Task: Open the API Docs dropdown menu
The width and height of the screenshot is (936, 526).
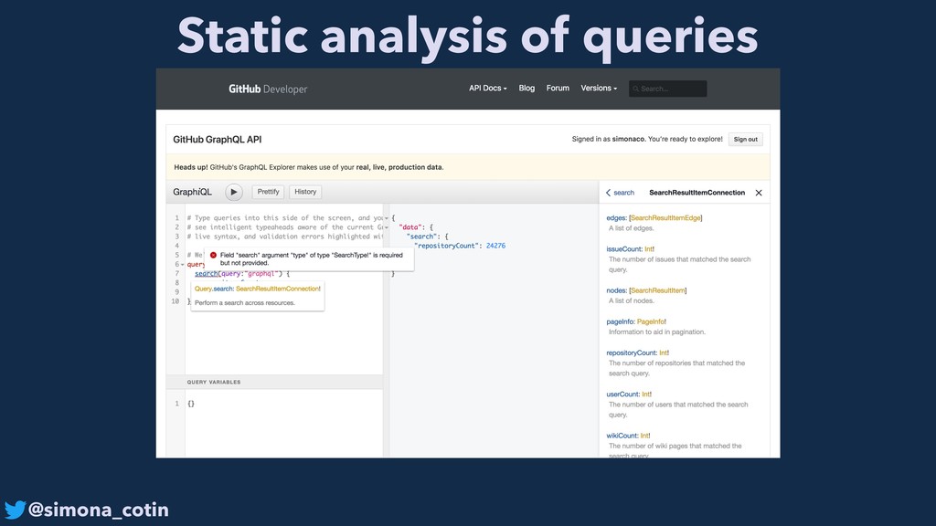Action: [488, 89]
